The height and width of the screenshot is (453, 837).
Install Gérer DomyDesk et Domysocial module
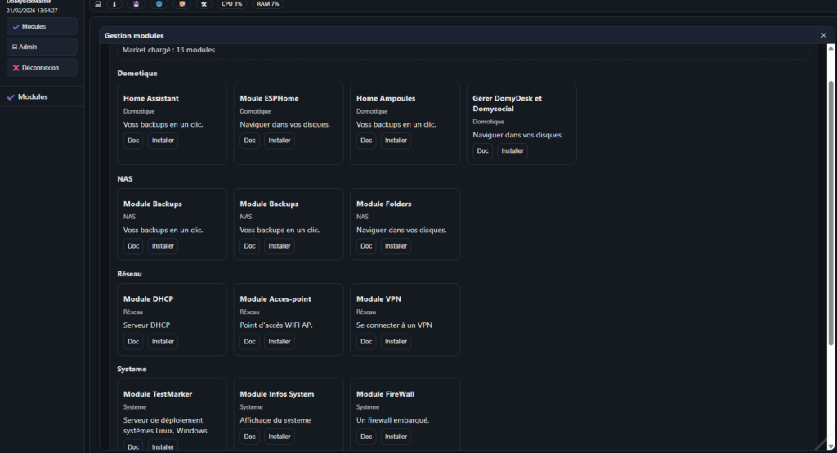pos(512,151)
